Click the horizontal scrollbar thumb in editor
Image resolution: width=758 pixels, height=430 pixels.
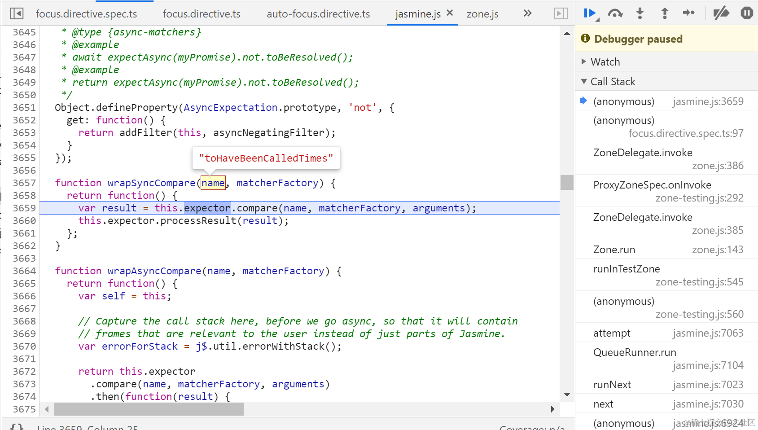149,409
